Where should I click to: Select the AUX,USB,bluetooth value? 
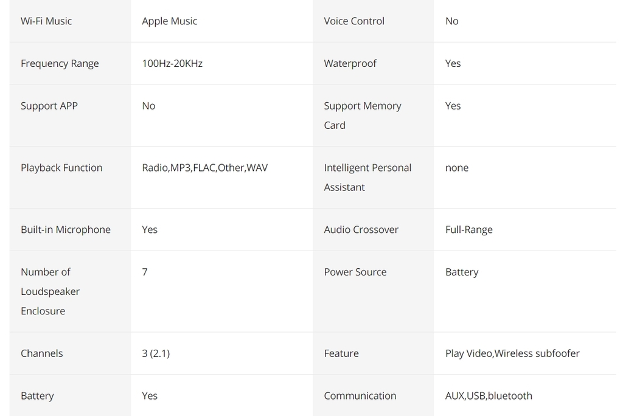[x=489, y=396]
